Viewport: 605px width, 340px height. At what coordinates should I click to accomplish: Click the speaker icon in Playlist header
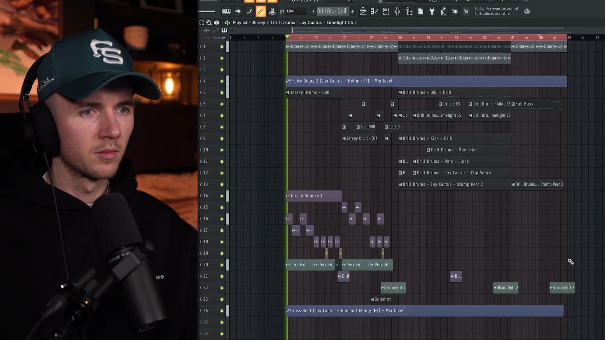pyautogui.click(x=216, y=23)
